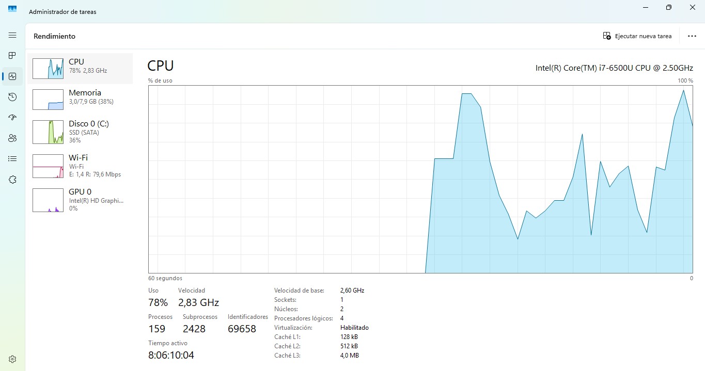Image resolution: width=705 pixels, height=371 pixels.
Task: Select the Performance page icon
Action: tap(12, 76)
